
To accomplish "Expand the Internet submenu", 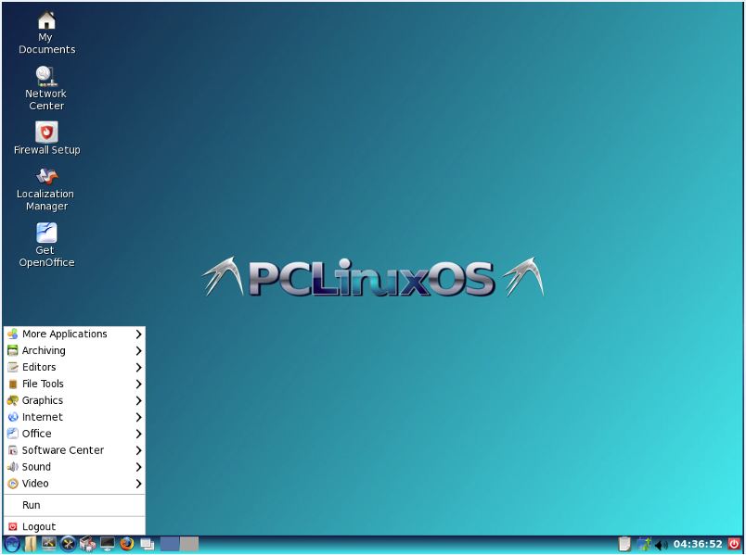I will (x=42, y=417).
